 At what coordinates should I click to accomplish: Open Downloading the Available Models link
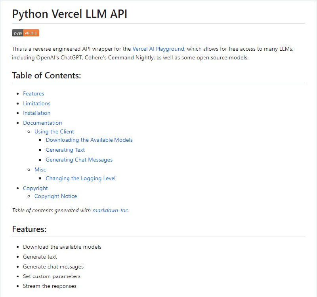pyautogui.click(x=89, y=140)
